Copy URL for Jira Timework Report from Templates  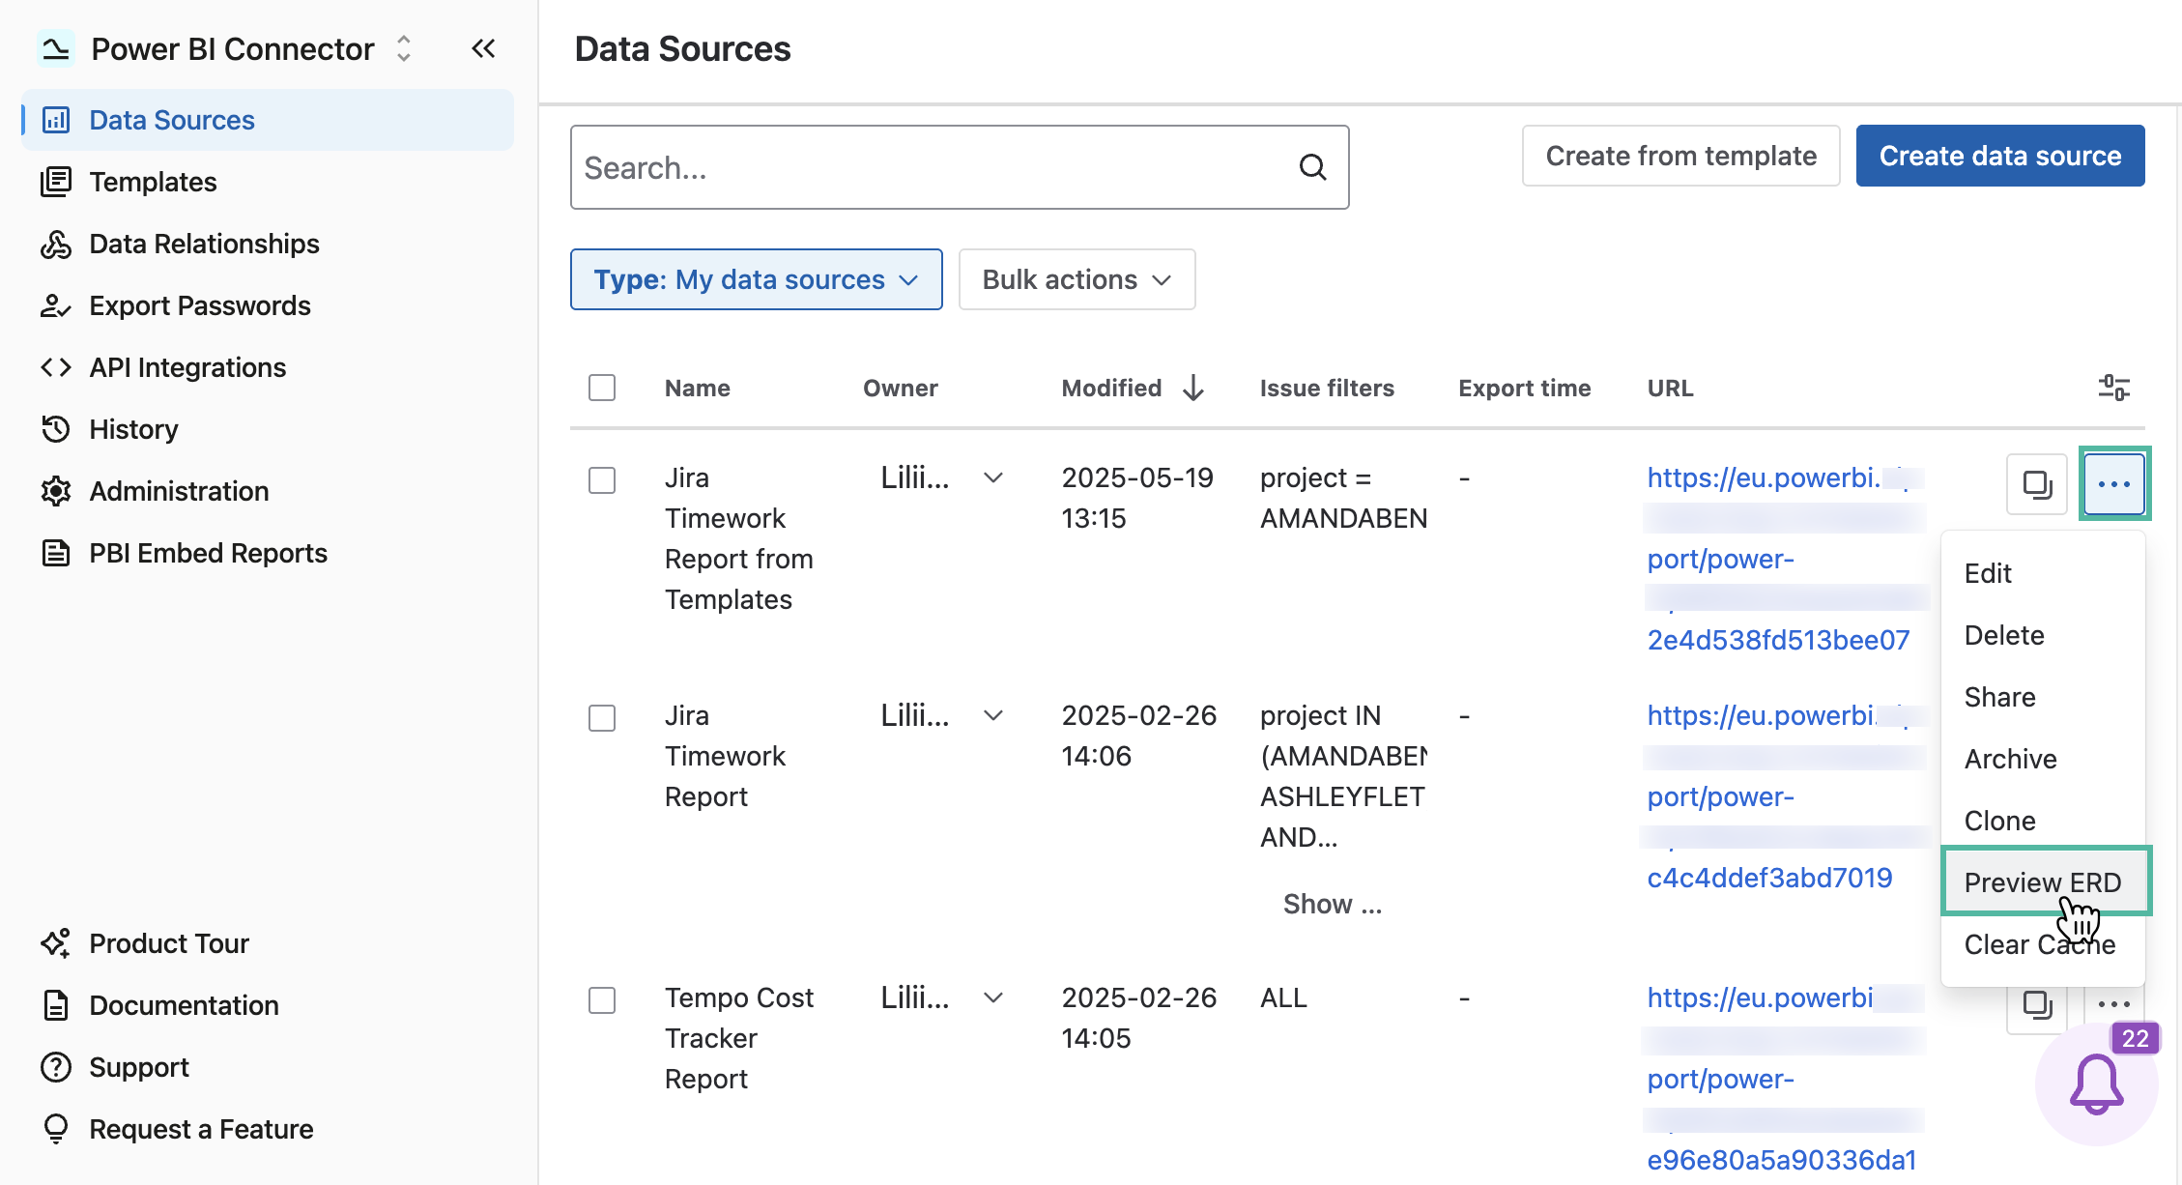2037,483
